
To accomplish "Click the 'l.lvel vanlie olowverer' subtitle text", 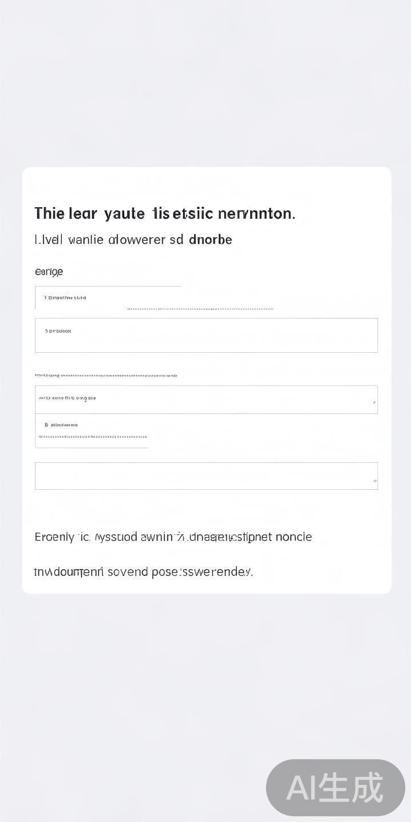I will (108, 240).
